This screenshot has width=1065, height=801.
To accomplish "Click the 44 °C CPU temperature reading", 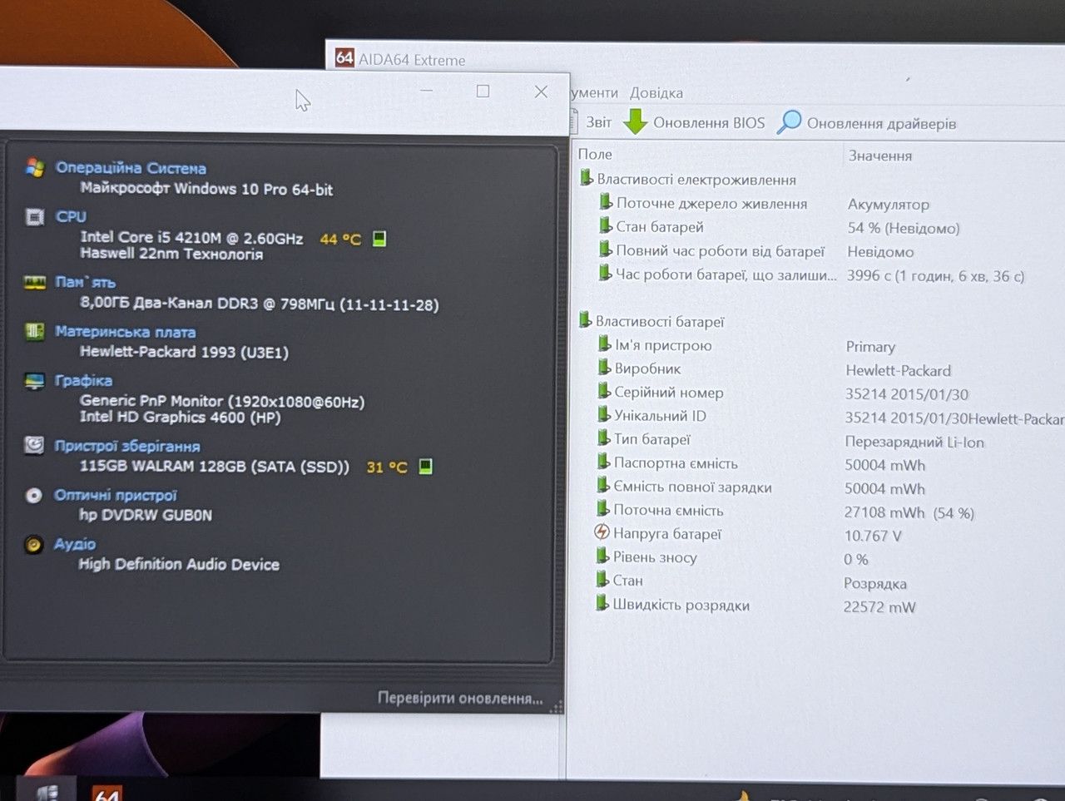I will (x=340, y=239).
